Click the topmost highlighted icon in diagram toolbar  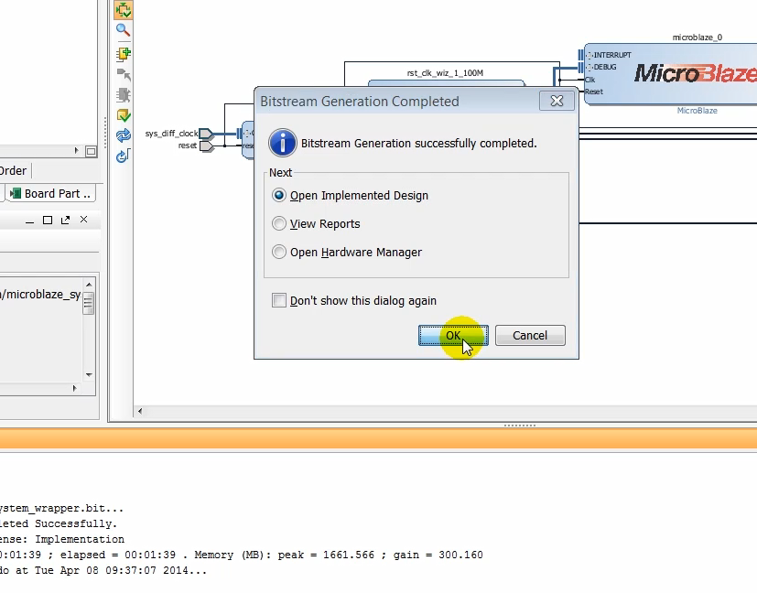coord(124,10)
